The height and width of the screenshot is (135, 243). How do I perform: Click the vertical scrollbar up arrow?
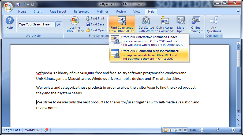pos(238,48)
